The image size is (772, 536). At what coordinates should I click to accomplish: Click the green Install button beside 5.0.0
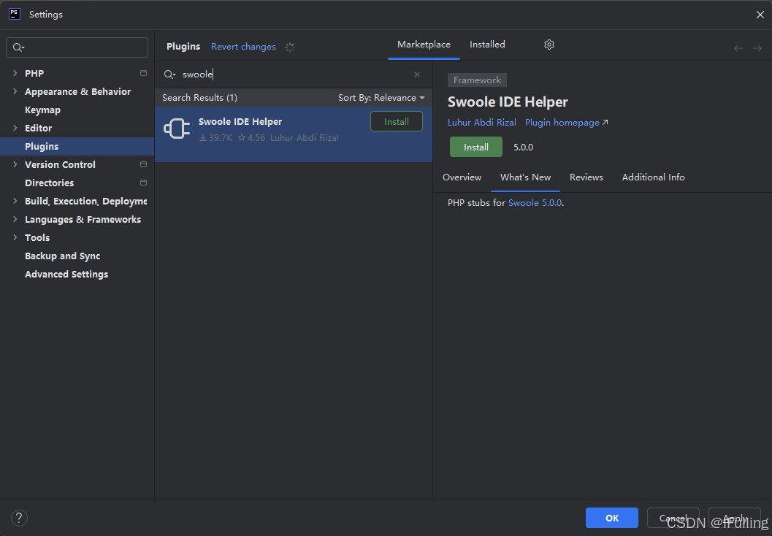point(476,148)
